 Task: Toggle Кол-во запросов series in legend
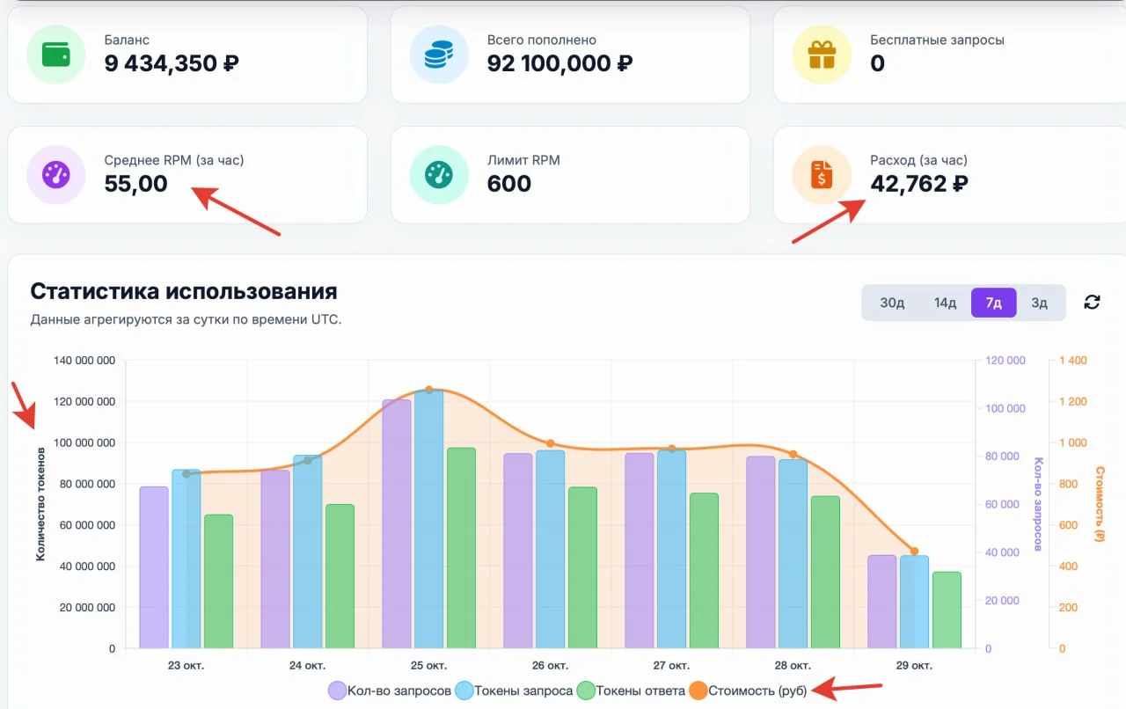click(x=390, y=691)
